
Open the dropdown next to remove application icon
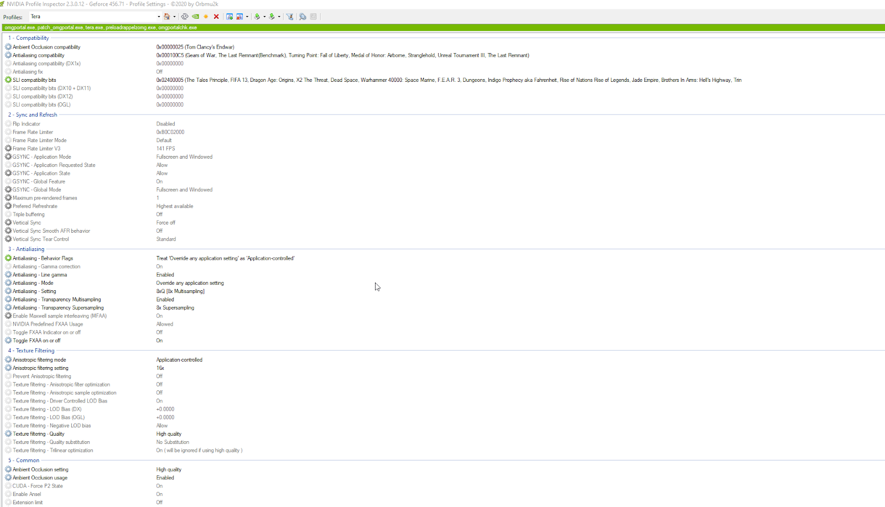click(247, 17)
